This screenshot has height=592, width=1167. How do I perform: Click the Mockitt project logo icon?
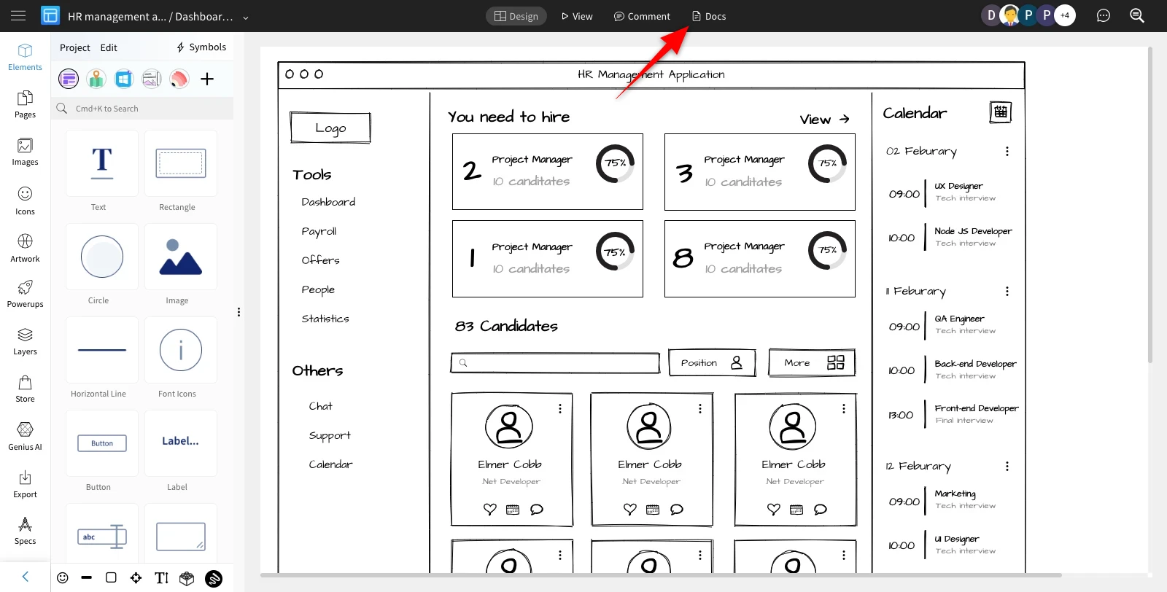(x=50, y=15)
